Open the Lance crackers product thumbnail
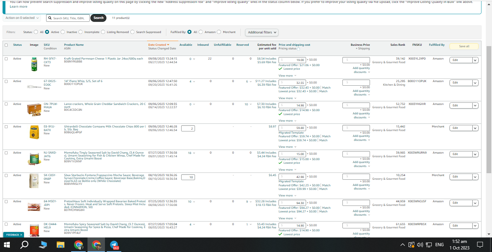The width and height of the screenshot is (492, 252). coord(34,109)
